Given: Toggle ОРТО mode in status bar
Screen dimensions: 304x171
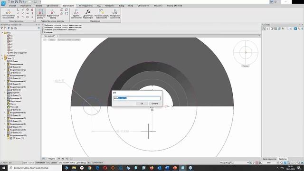Looking at the screenshot, I should point(73,163).
